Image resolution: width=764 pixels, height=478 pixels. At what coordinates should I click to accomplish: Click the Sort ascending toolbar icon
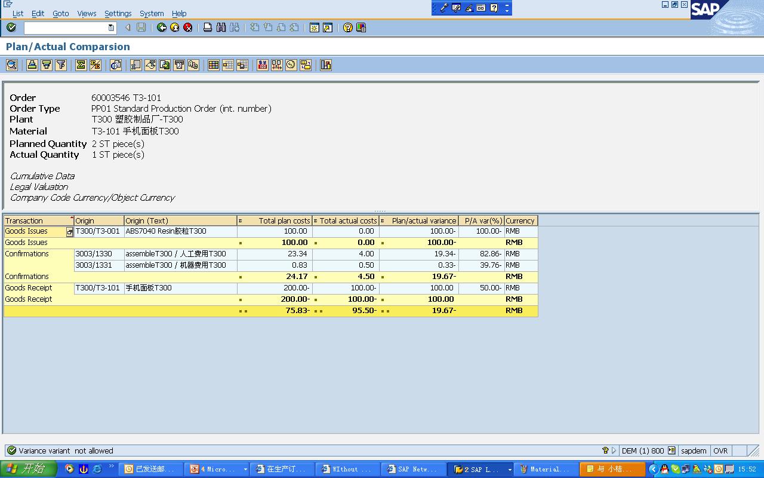tap(32, 65)
